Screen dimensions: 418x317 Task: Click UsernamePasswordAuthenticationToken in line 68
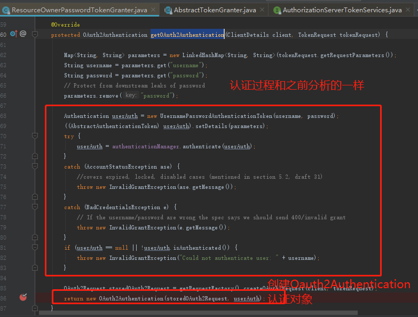216,116
